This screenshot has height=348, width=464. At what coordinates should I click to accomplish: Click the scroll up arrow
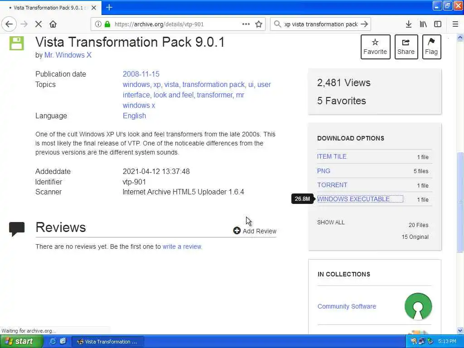click(x=460, y=37)
